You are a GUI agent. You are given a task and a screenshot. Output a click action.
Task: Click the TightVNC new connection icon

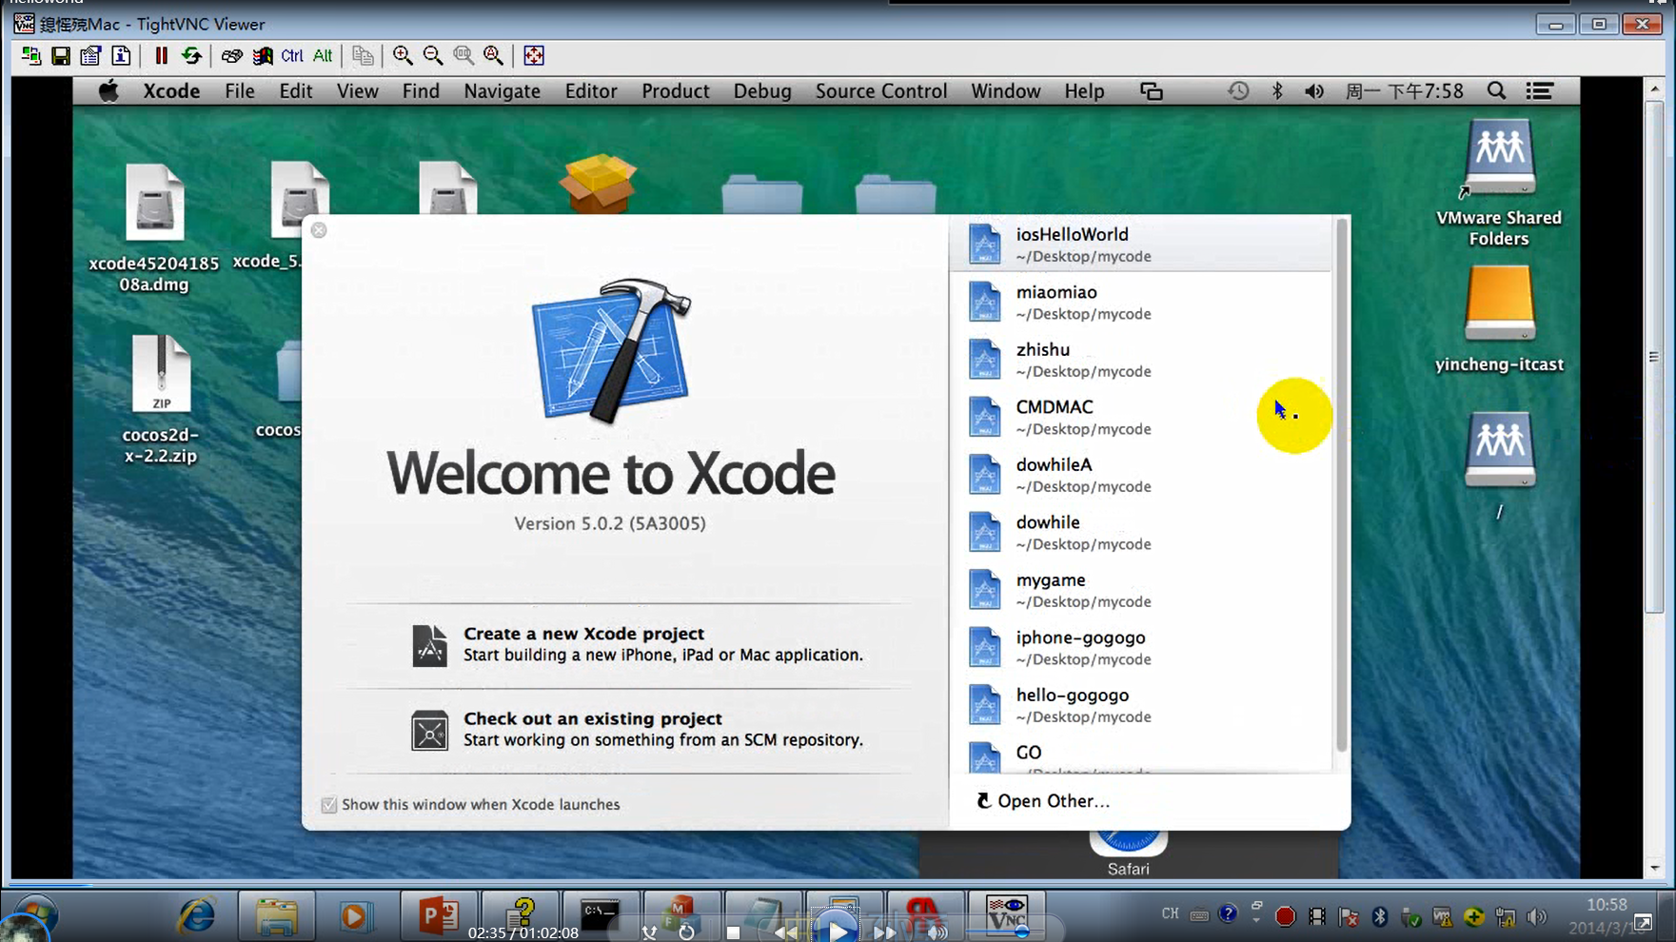(31, 56)
